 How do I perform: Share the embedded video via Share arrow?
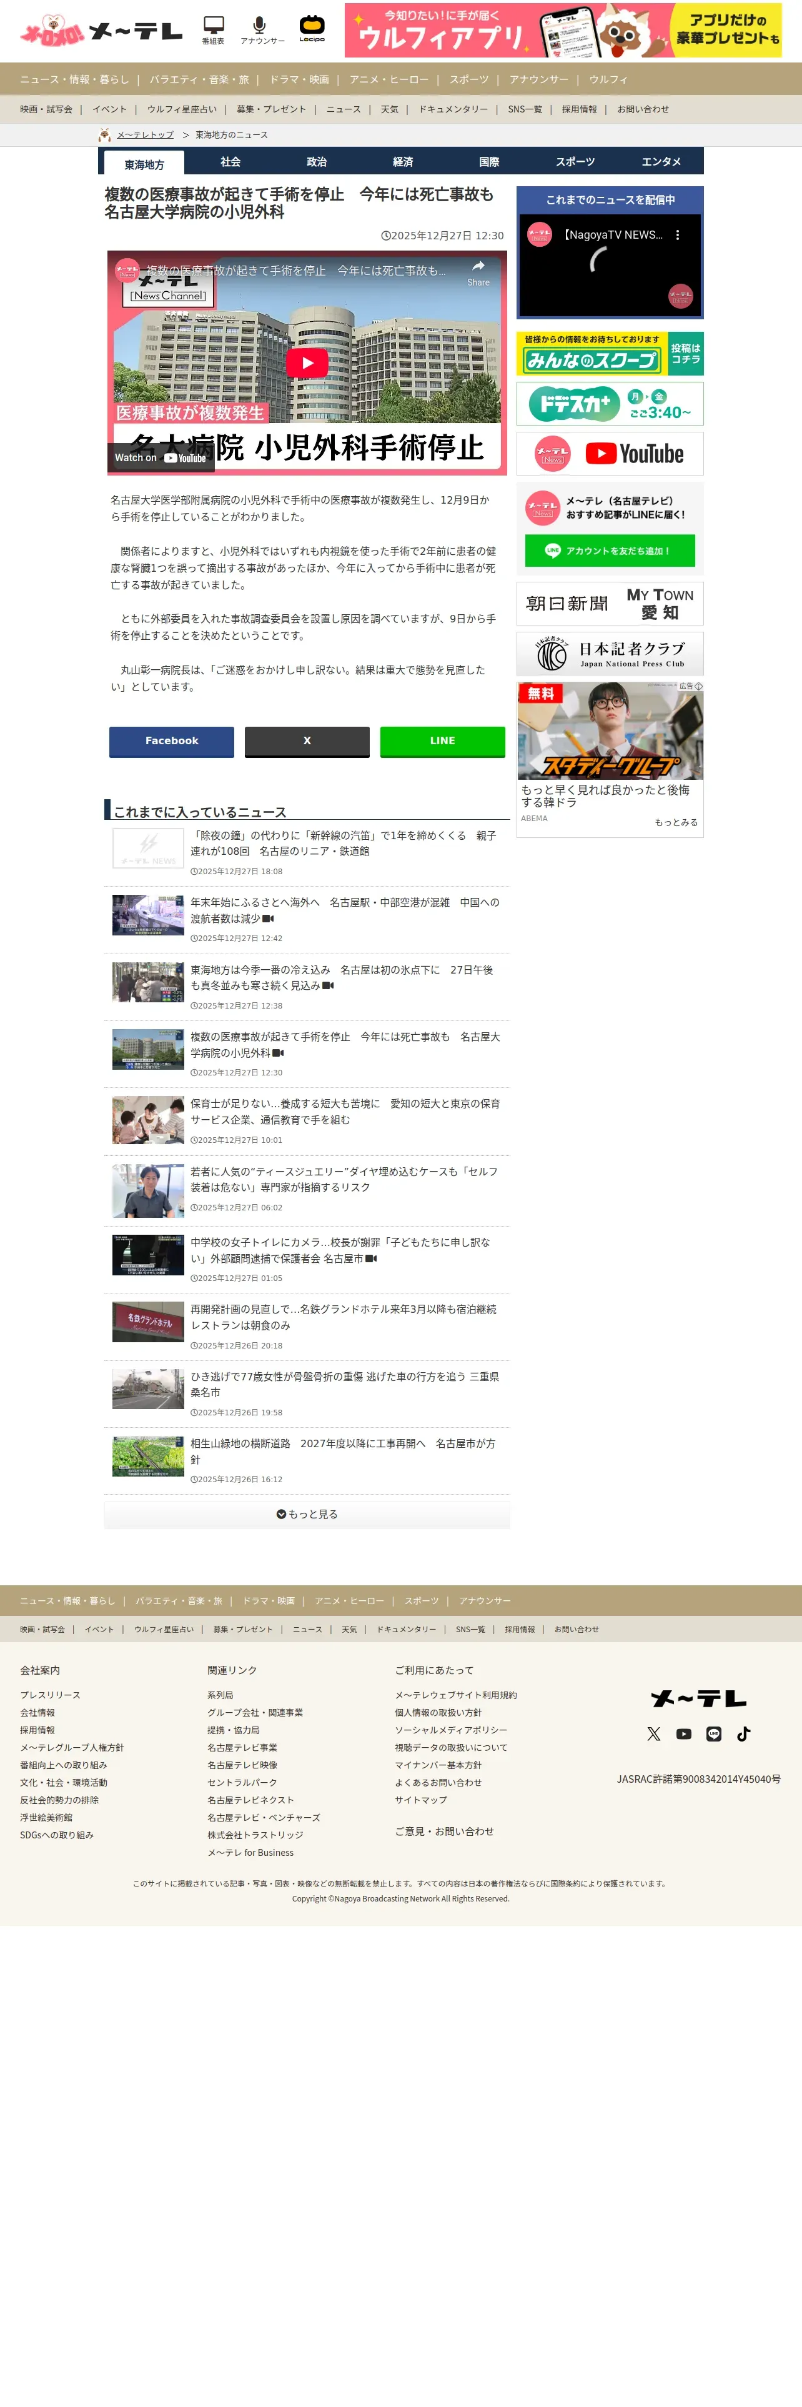[x=478, y=272]
